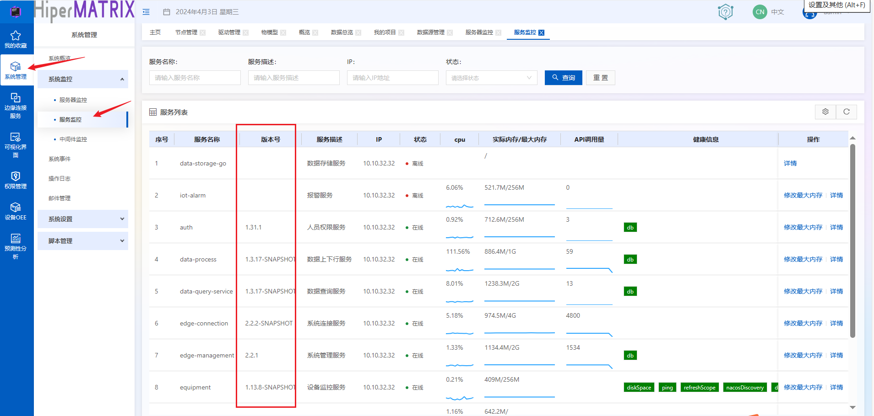The height and width of the screenshot is (416, 874).
Task: Switch to the 主页 tab
Action: point(155,32)
